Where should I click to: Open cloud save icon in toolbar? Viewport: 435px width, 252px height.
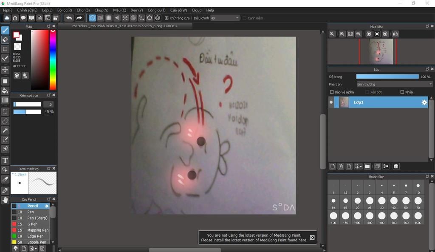point(7,18)
